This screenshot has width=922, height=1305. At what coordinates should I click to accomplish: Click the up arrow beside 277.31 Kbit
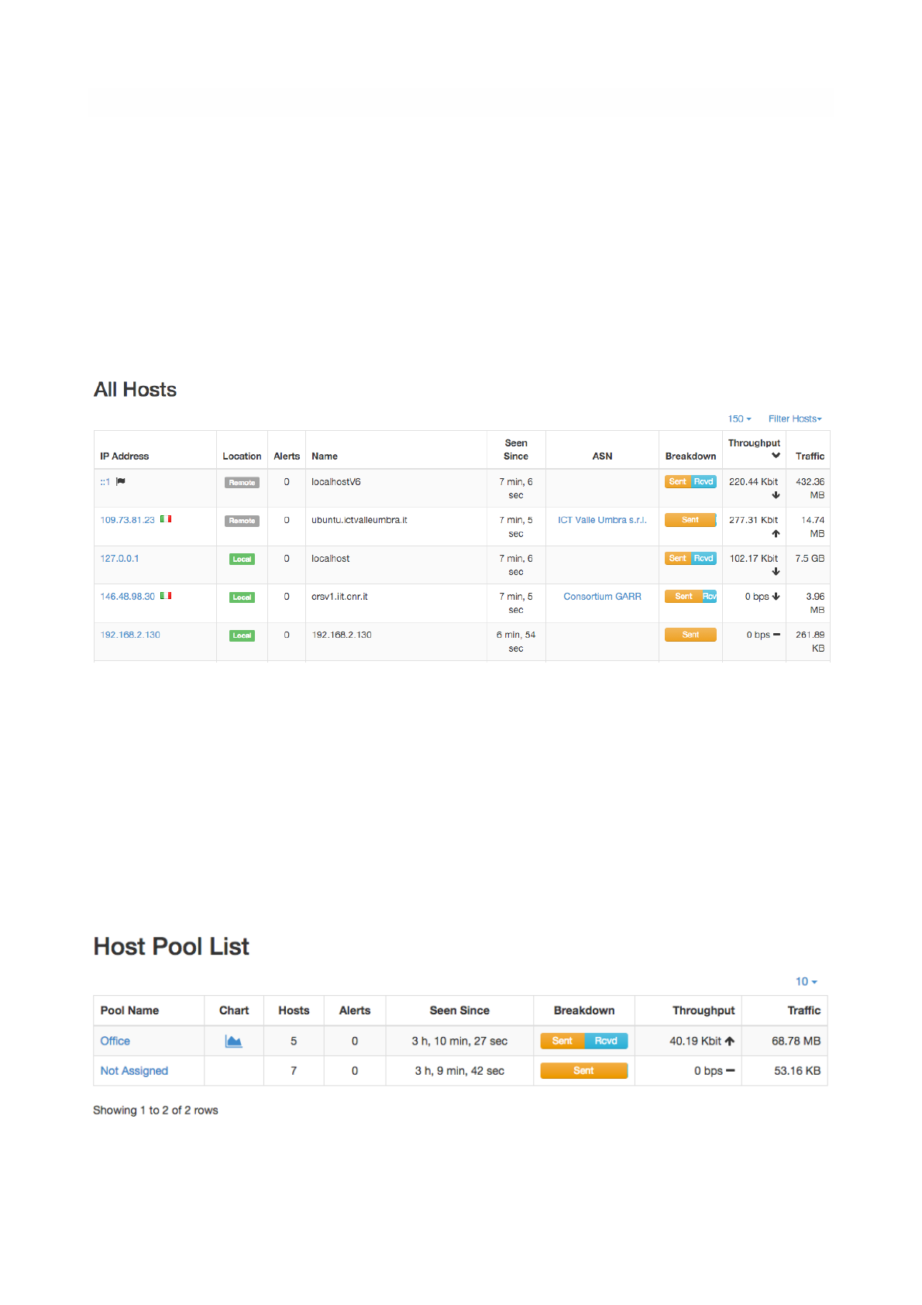tap(776, 533)
